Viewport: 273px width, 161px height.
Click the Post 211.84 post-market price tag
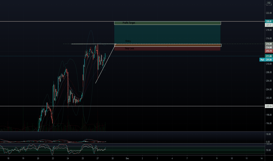tap(266, 60)
